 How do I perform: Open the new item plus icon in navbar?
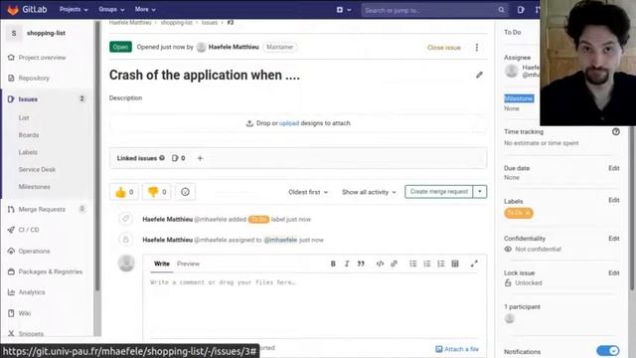tap(340, 10)
